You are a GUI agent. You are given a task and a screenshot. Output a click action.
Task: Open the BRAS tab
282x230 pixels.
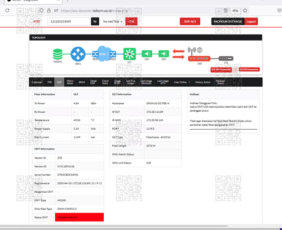coord(82,82)
